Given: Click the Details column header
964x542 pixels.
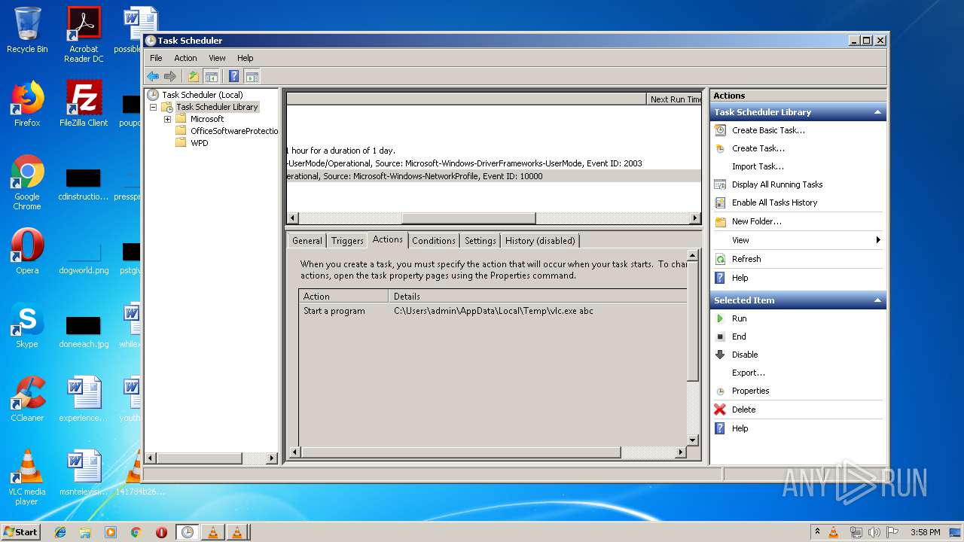Looking at the screenshot, I should pos(538,297).
